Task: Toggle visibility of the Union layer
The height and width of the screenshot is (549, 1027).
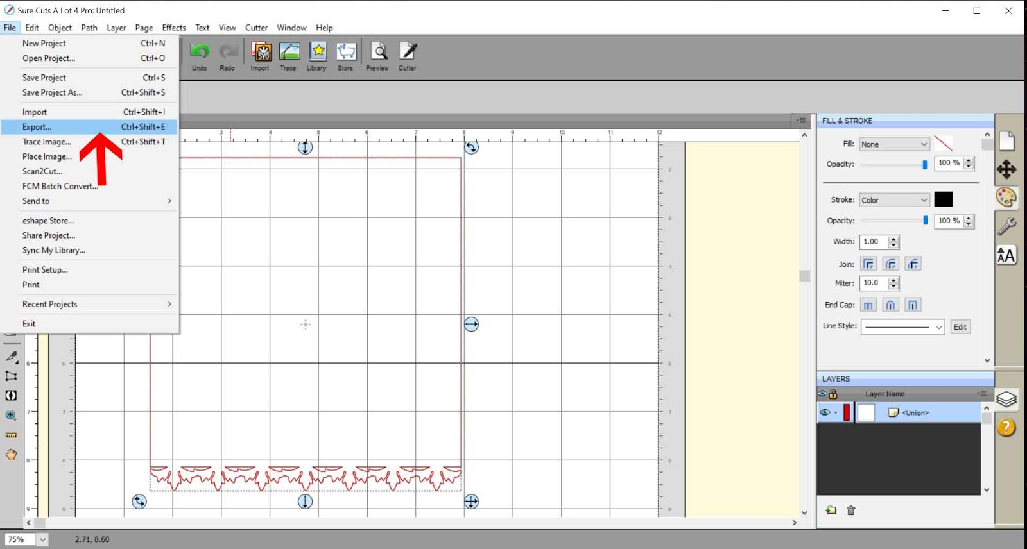Action: 825,412
